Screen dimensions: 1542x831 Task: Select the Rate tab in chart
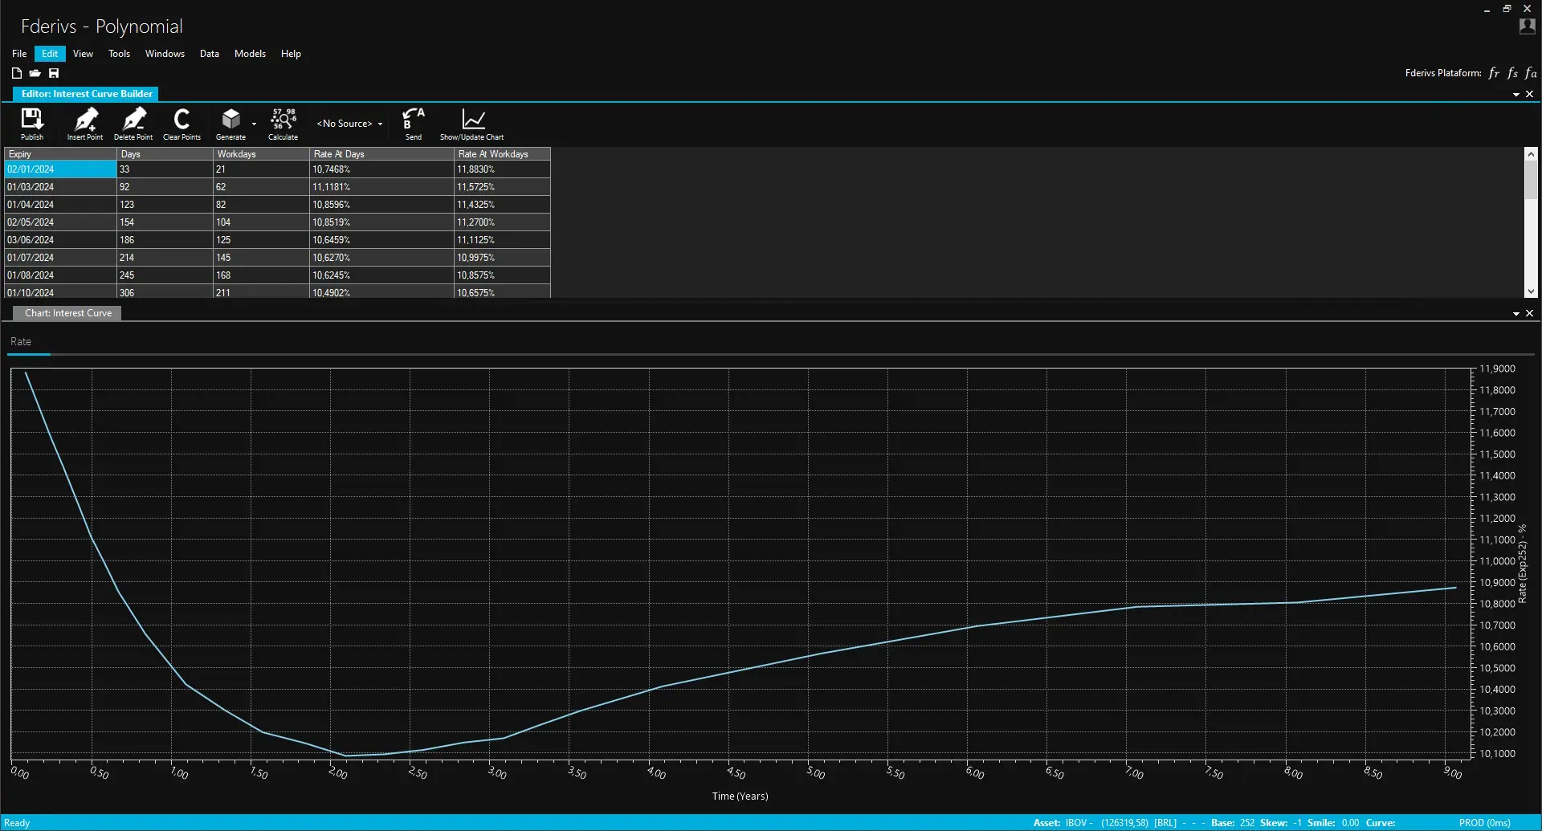pos(21,342)
